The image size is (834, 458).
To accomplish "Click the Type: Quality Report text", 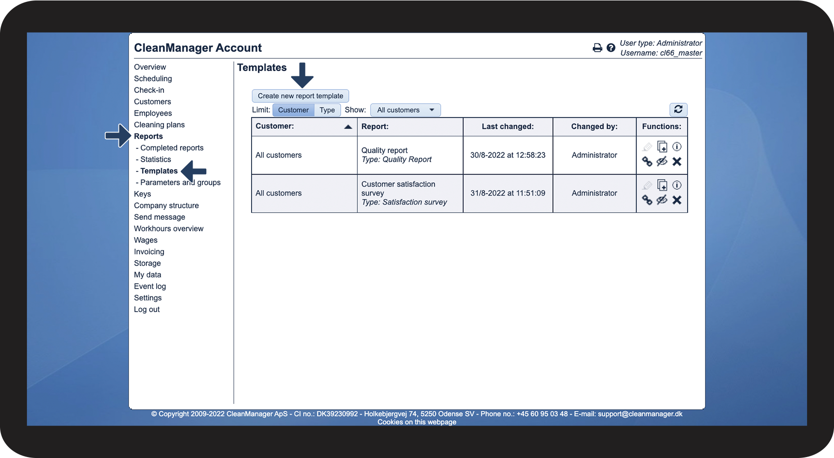I will coord(396,159).
